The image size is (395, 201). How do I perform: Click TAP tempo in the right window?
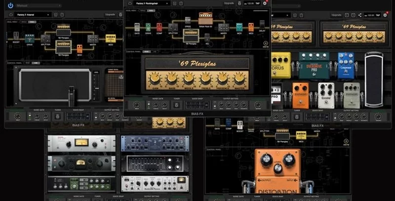(x=378, y=15)
